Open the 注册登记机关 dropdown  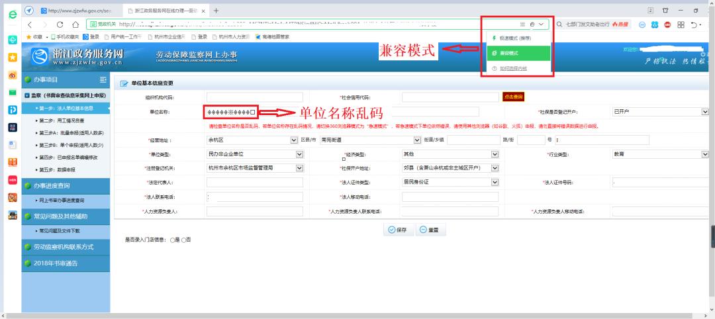click(x=255, y=168)
